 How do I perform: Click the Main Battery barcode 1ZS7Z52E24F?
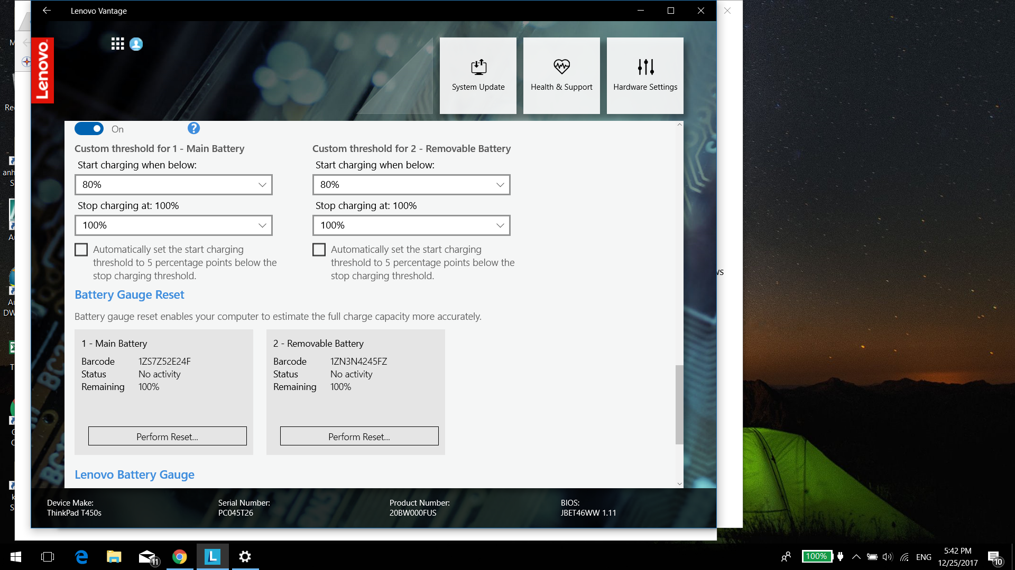(x=164, y=361)
